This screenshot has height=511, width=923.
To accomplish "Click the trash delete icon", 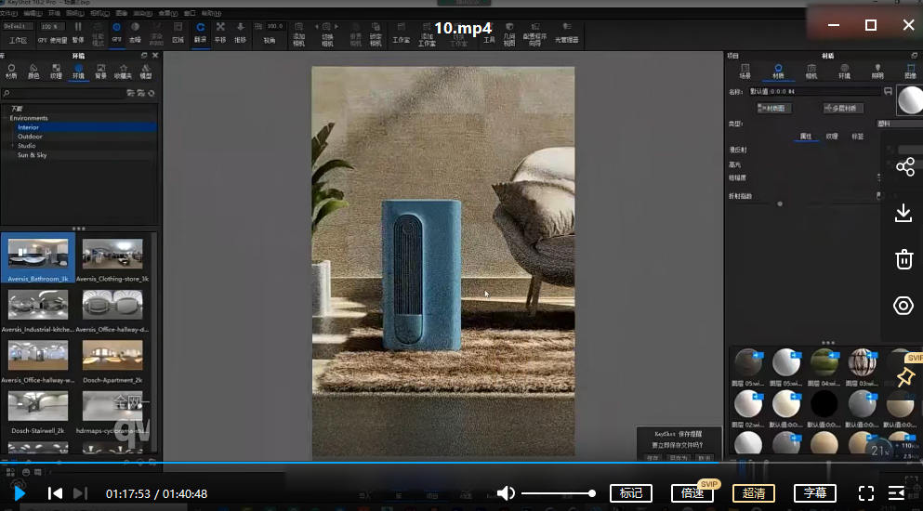I will click(903, 259).
